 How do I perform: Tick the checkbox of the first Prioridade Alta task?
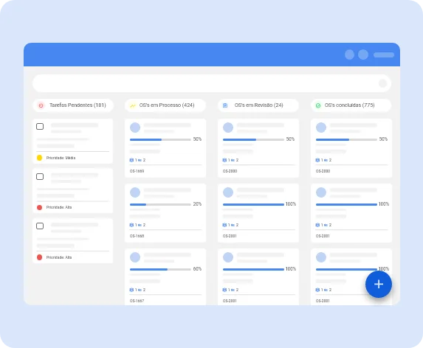(x=40, y=176)
